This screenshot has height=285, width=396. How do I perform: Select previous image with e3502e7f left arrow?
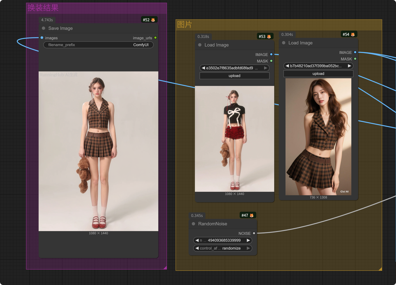click(203, 68)
